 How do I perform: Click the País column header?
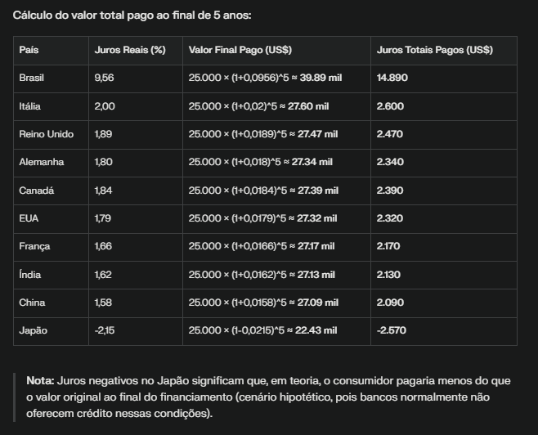pos(29,50)
